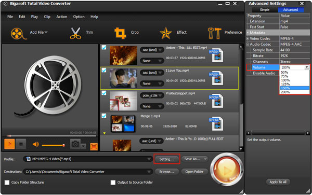
Task: Open None subtitle dropdown for Amber file
Action: coord(152,61)
